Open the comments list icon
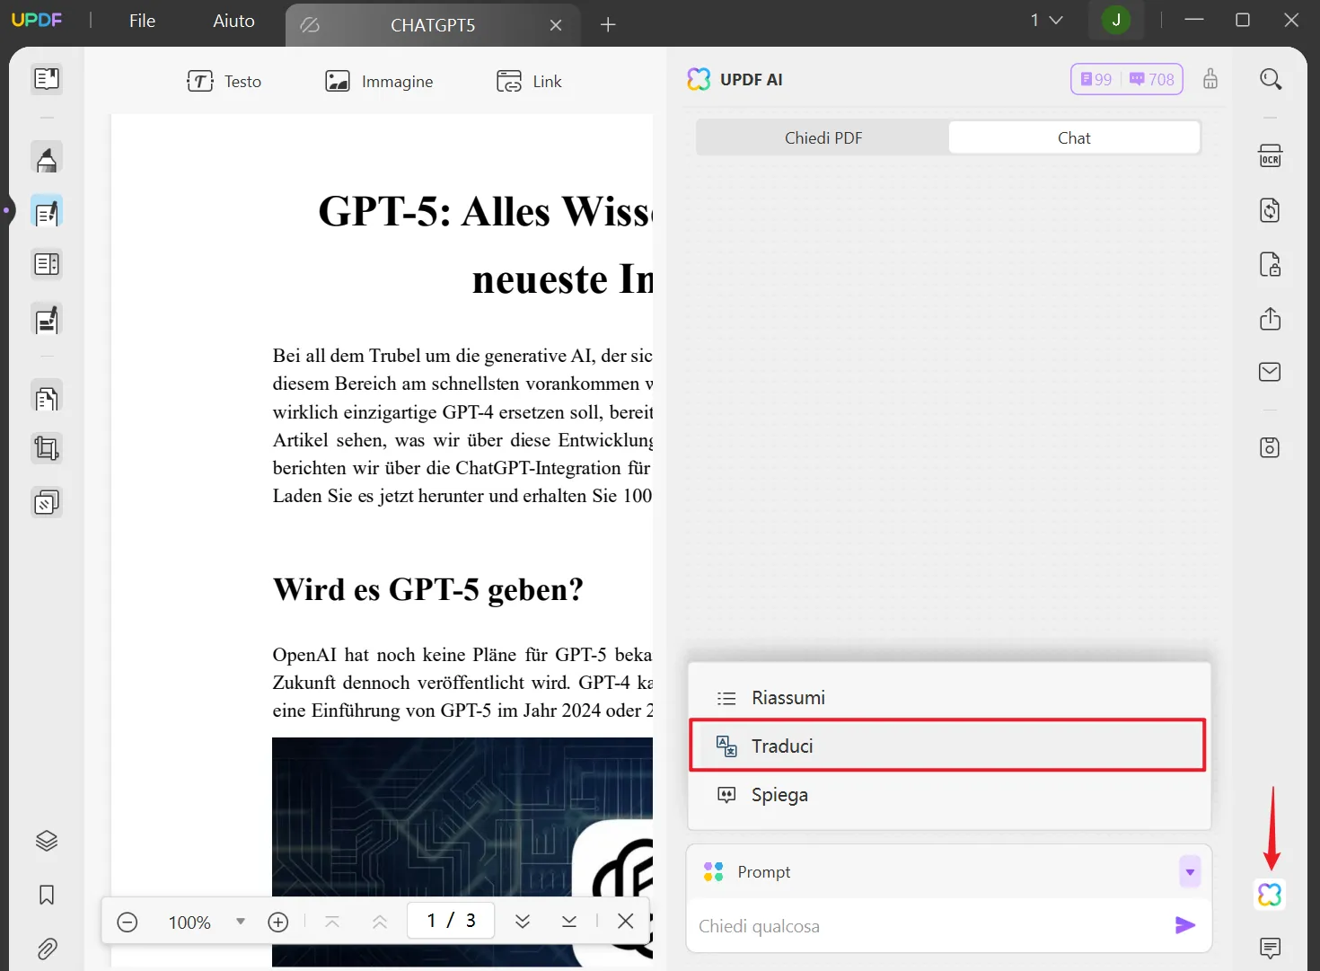The height and width of the screenshot is (971, 1320). (x=1271, y=948)
